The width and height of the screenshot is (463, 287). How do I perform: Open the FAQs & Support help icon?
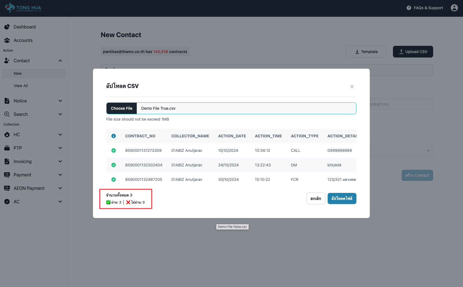tap(409, 8)
